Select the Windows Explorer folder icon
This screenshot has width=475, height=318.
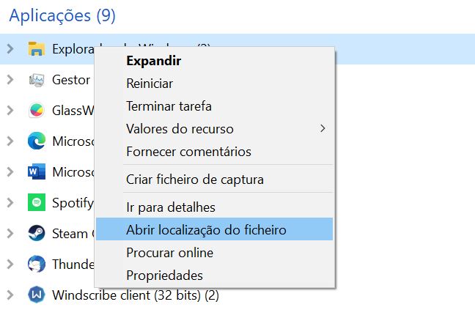(37, 49)
